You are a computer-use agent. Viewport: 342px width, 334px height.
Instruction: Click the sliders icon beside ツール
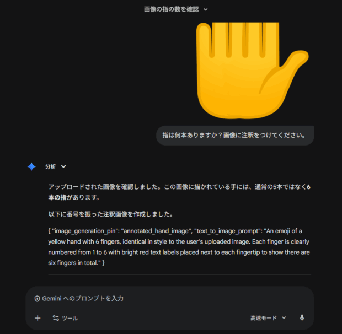[56, 318]
